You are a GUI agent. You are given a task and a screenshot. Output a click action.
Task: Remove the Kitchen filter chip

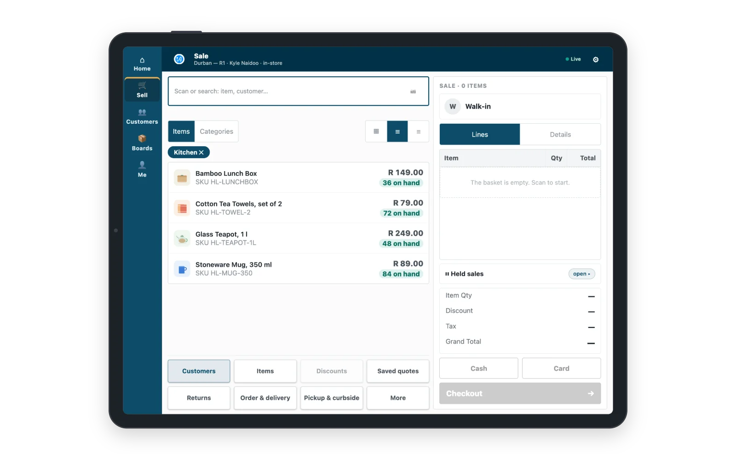201,152
